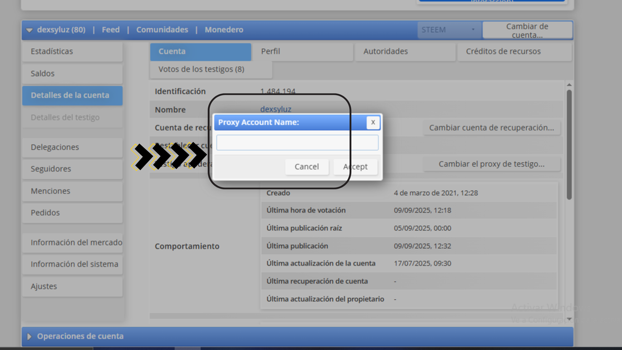
Task: Click the Monedero link
Action: coord(224,30)
